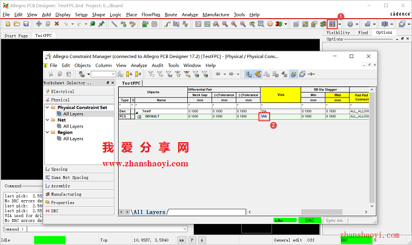Click the DEFAULT name cell
The width and height of the screenshot is (412, 245).
coord(161,117)
